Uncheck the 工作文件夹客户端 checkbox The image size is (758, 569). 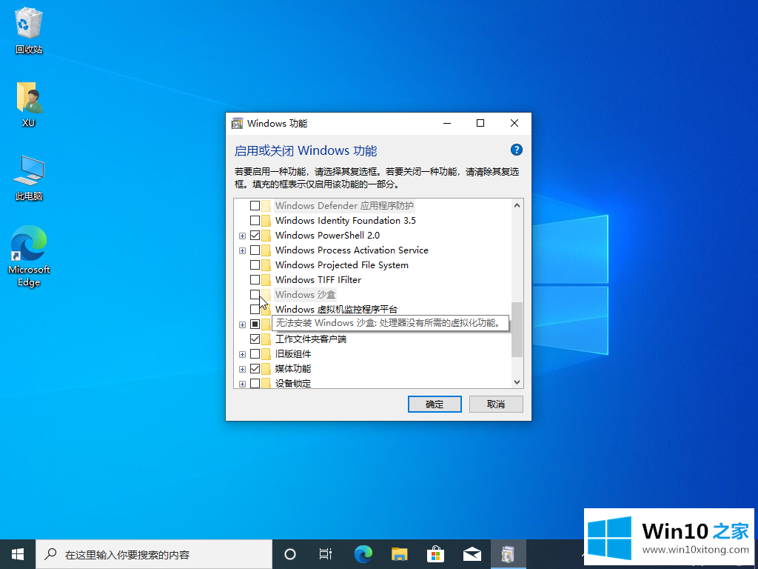(255, 339)
